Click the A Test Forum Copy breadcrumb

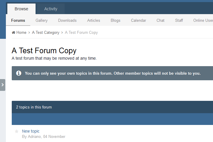[x=81, y=33]
